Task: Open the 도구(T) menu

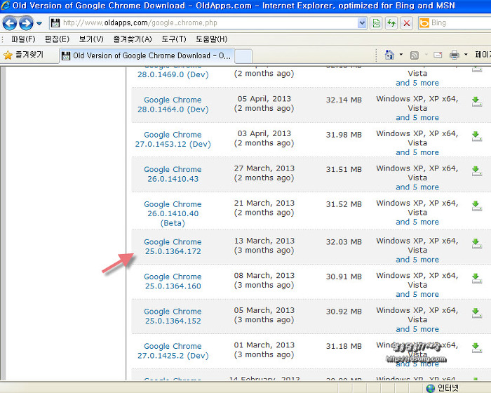Action: pyautogui.click(x=173, y=39)
